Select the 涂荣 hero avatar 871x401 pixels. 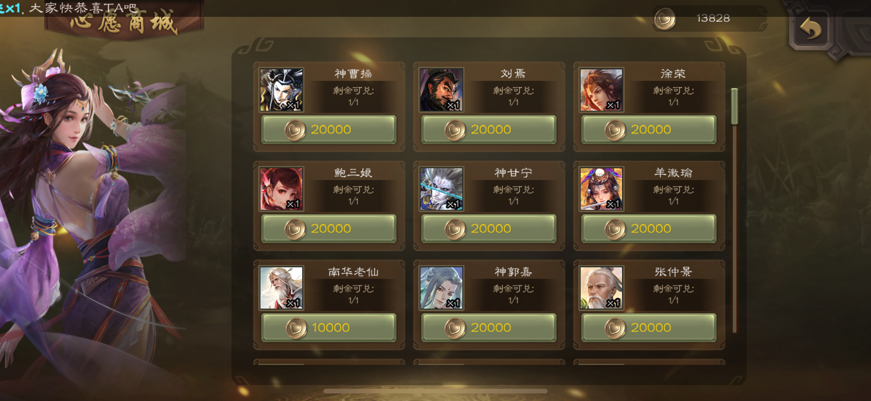(x=602, y=90)
